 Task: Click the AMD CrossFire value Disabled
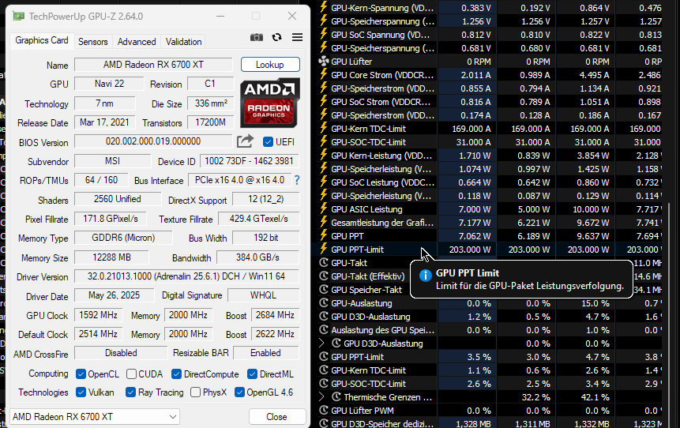[121, 353]
